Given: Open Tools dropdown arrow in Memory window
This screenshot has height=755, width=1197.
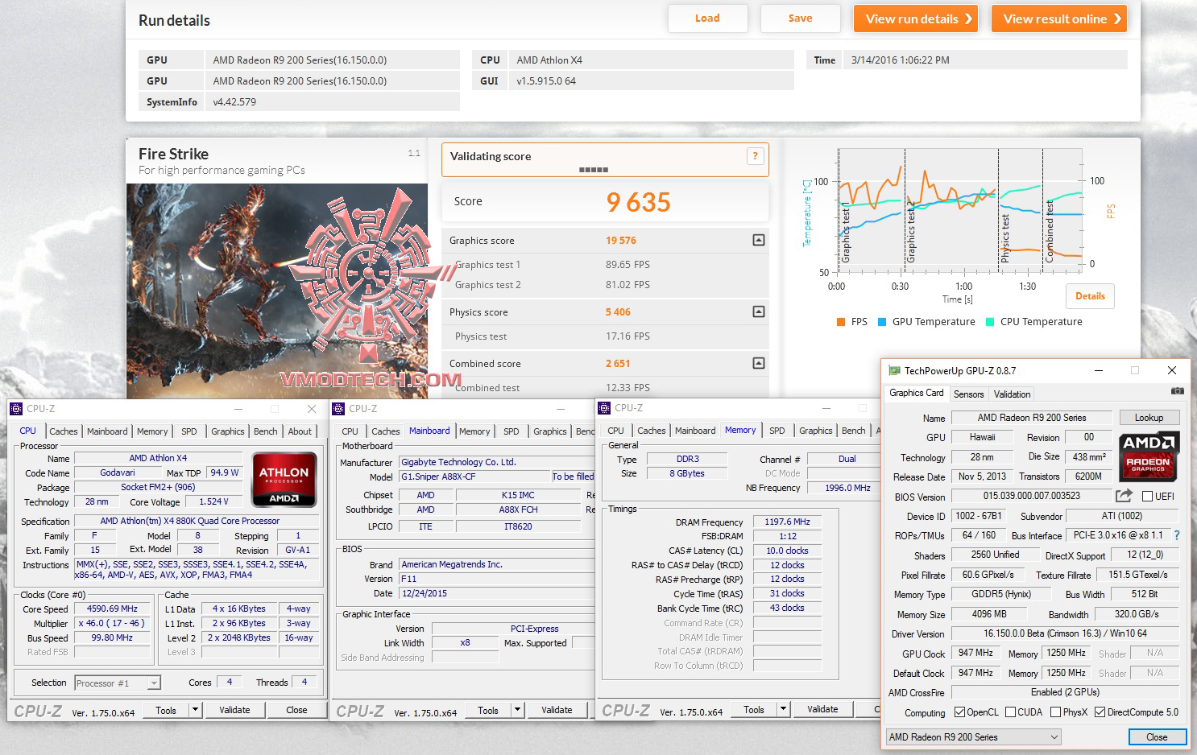Looking at the screenshot, I should click(x=783, y=709).
